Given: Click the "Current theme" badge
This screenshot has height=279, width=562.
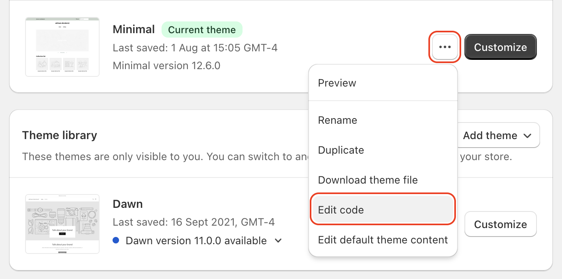Looking at the screenshot, I should (202, 30).
